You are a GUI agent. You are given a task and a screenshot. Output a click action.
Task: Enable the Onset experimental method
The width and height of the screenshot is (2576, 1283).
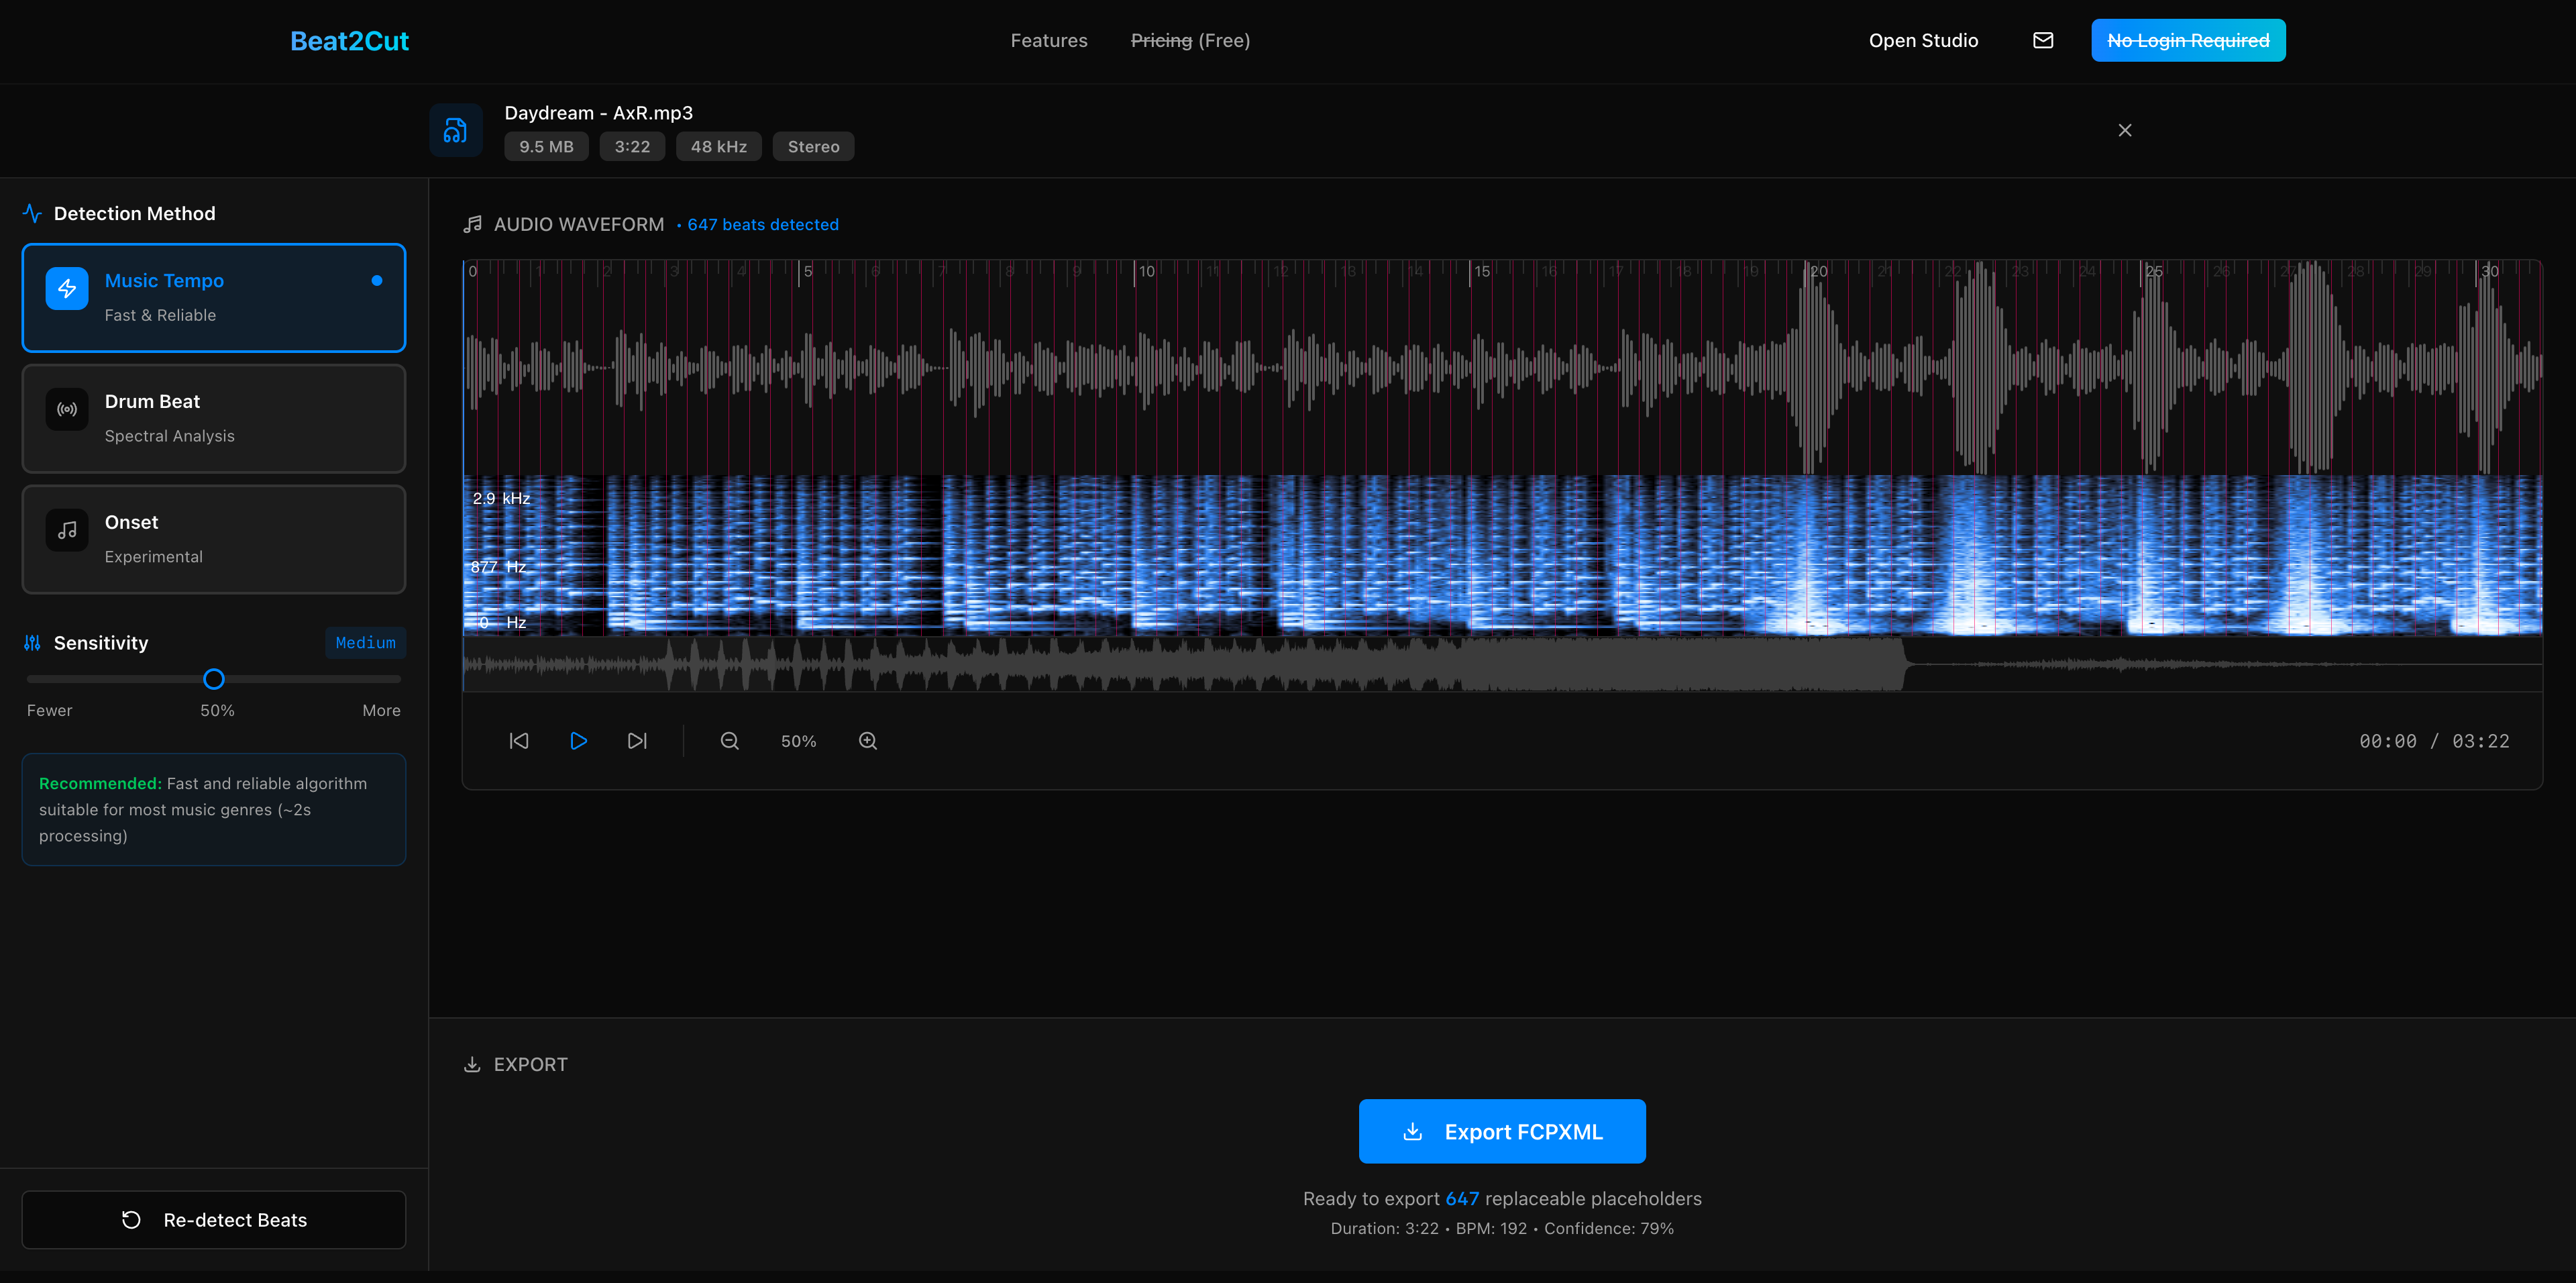click(x=213, y=539)
